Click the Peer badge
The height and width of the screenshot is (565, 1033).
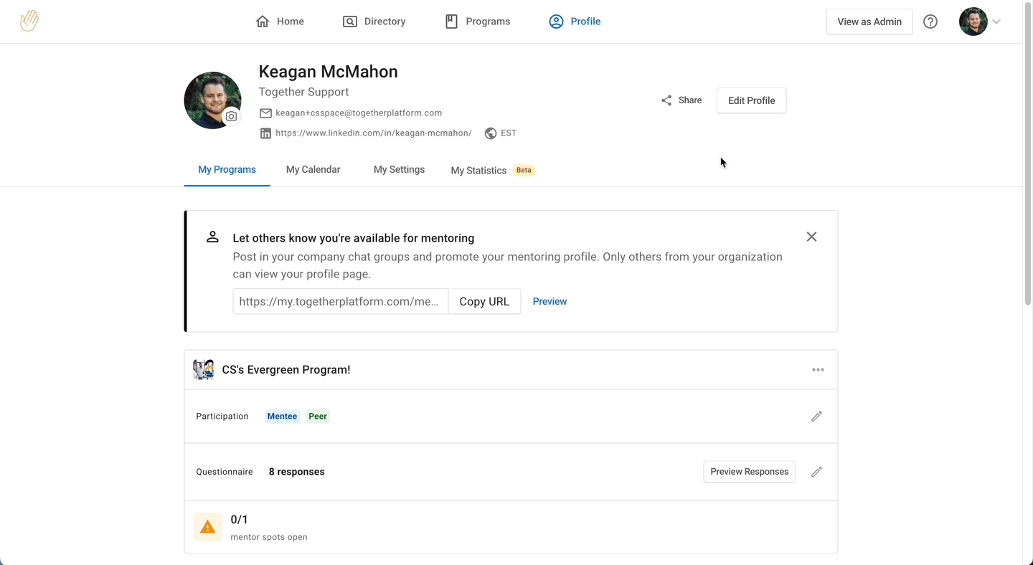(x=318, y=417)
